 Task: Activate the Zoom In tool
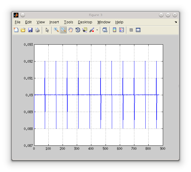[56, 30]
